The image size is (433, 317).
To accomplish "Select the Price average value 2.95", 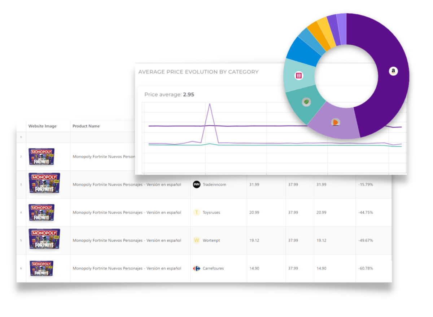I will [188, 94].
